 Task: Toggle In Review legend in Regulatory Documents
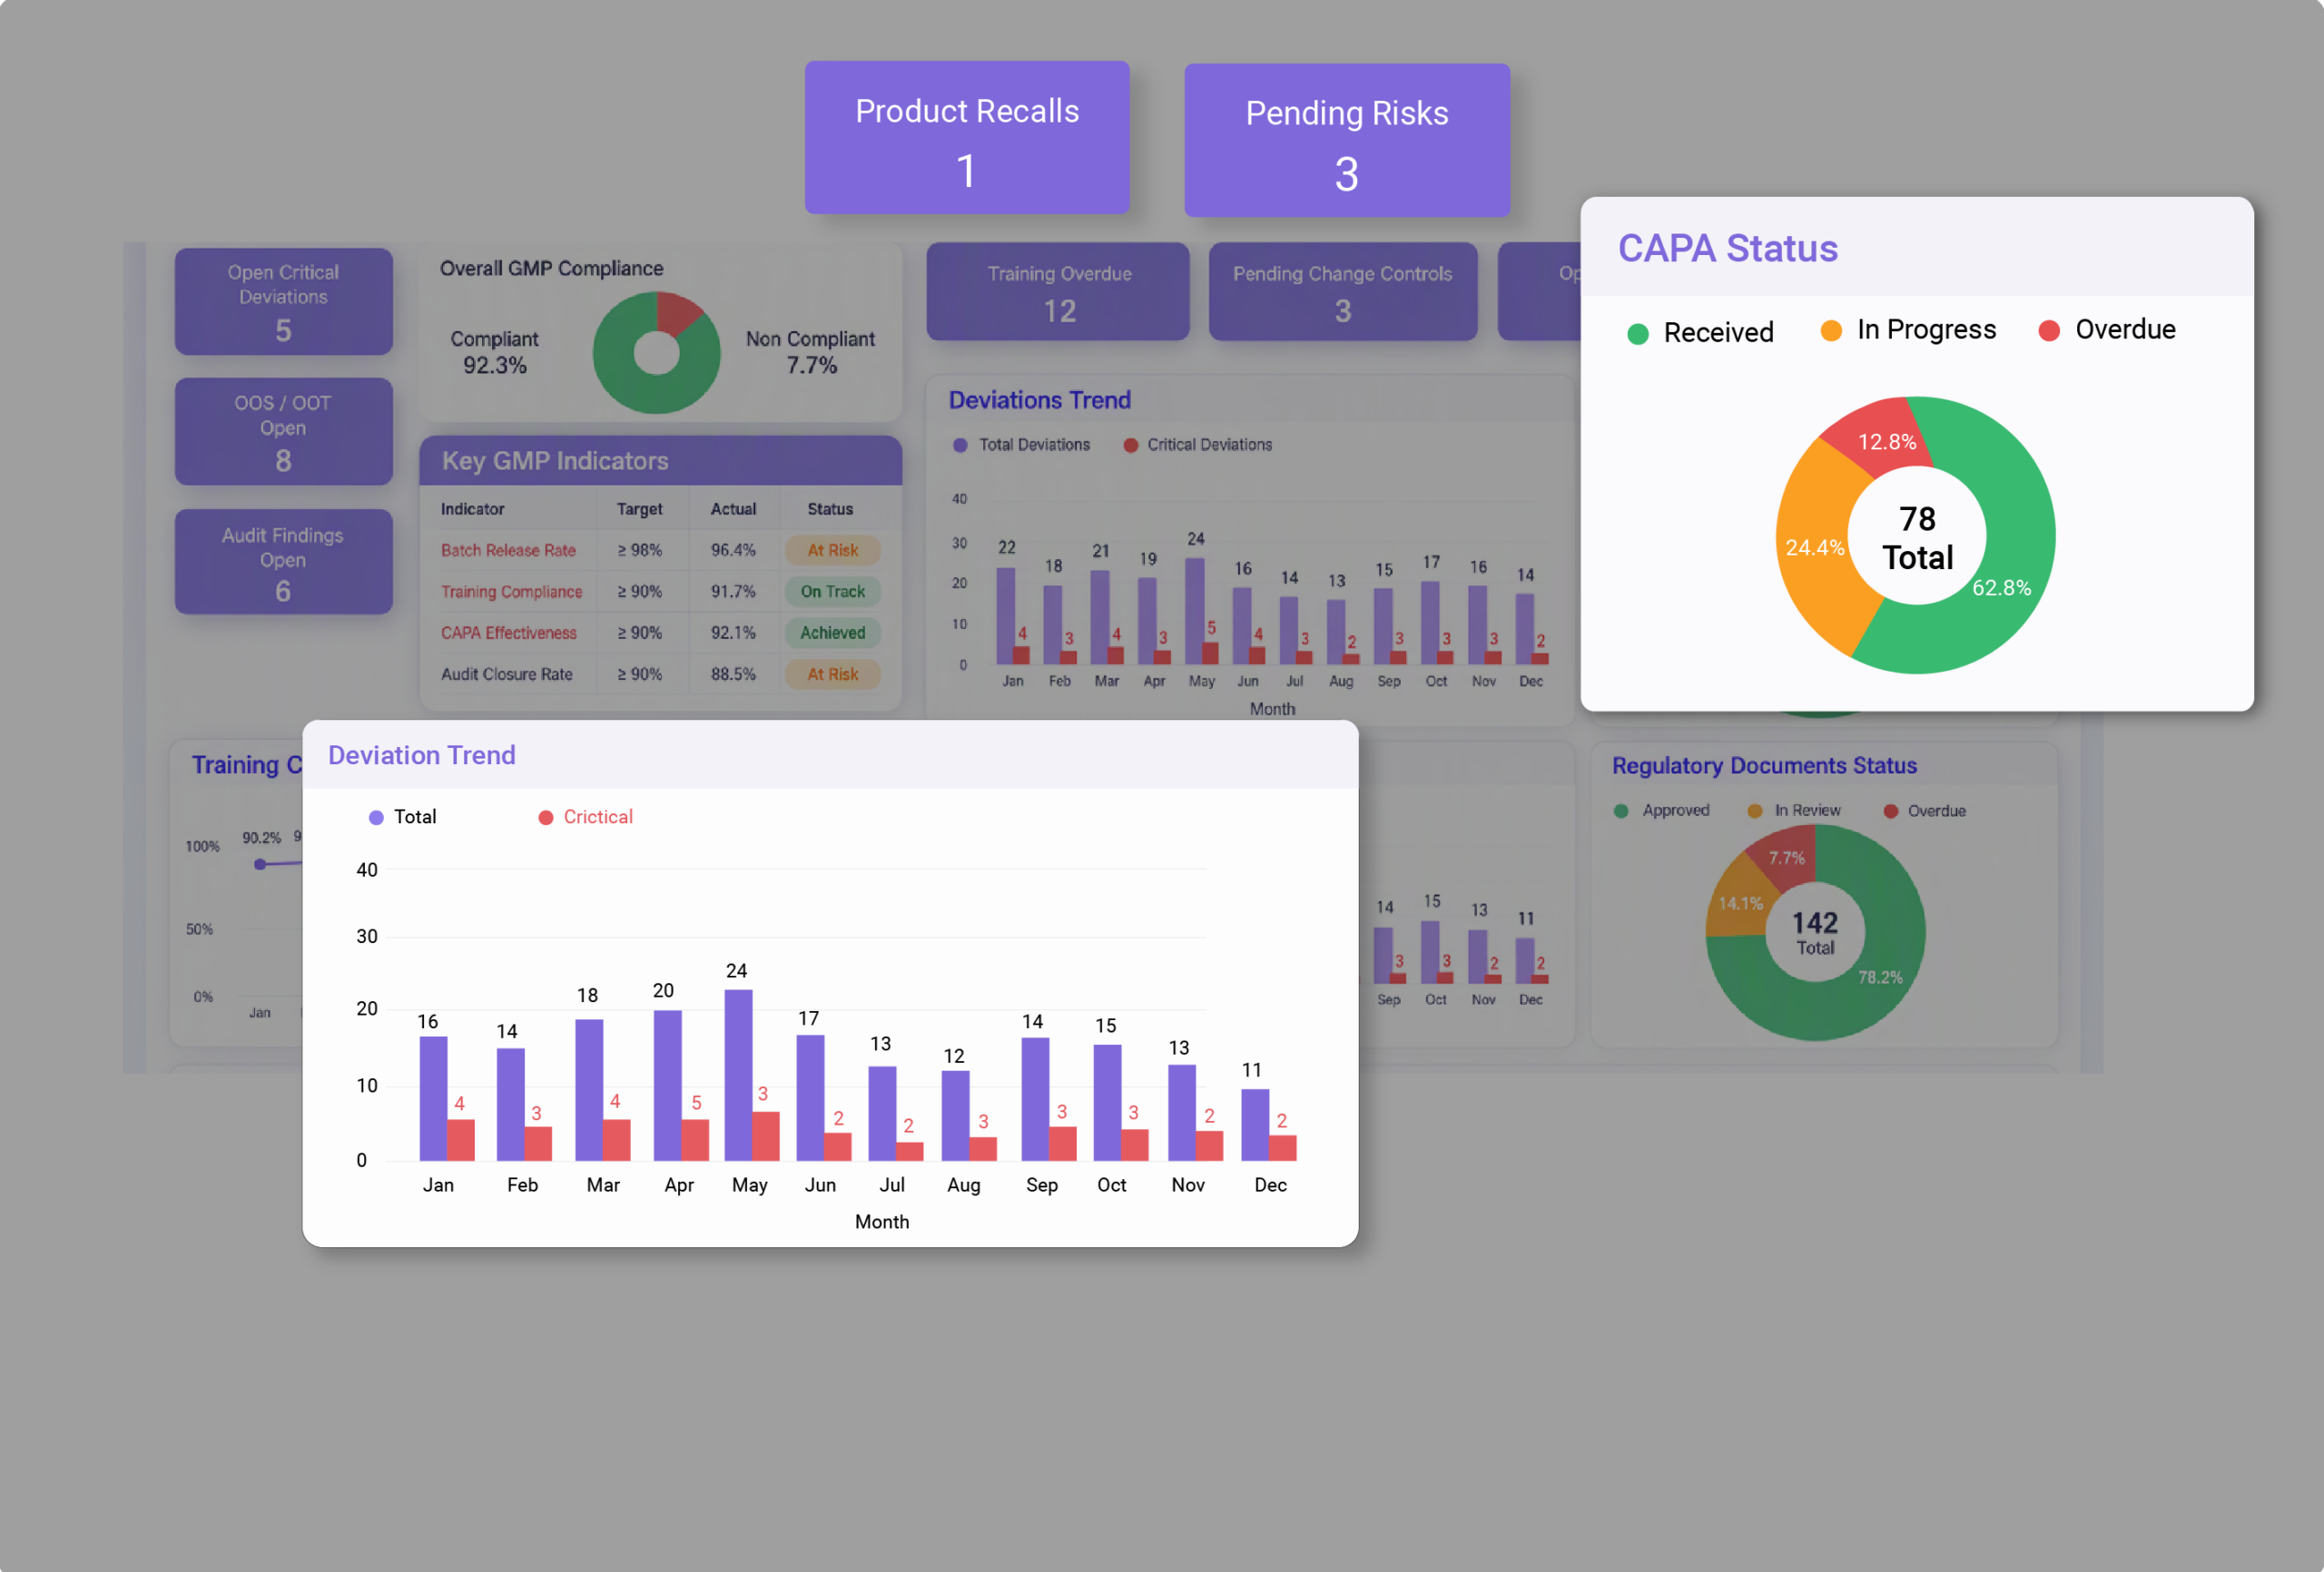pos(1794,810)
